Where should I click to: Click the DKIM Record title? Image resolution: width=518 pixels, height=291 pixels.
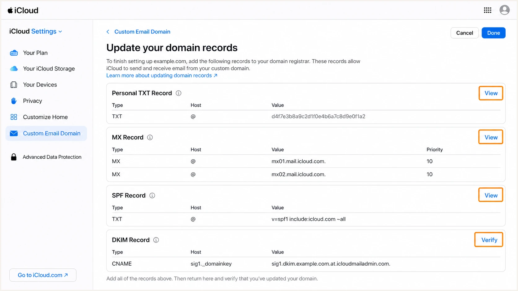131,240
